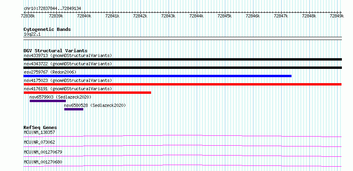Click the 10q22.1 band label
Image resolution: width=353 pixels, height=171 pixels.
click(32, 34)
